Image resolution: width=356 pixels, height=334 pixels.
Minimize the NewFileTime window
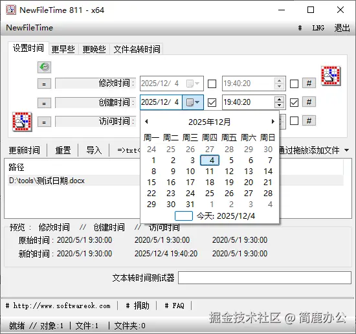[282, 10]
